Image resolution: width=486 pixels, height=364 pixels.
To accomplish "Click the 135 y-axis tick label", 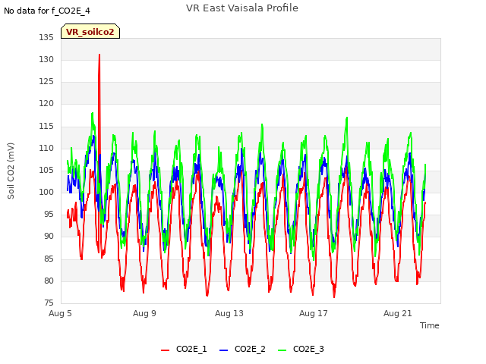I will coord(46,37).
